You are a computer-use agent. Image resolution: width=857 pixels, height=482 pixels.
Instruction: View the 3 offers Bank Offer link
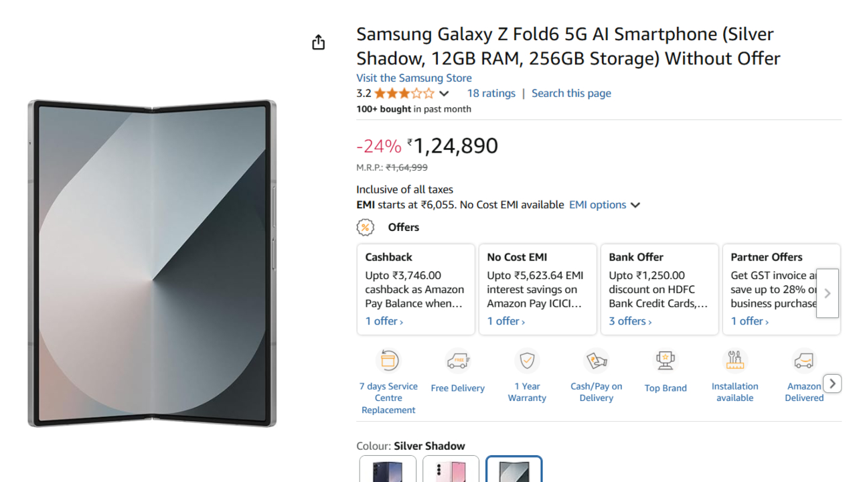630,321
